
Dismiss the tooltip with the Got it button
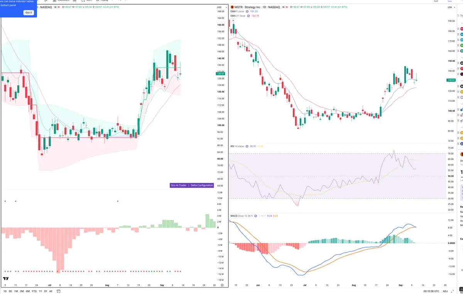(x=29, y=13)
